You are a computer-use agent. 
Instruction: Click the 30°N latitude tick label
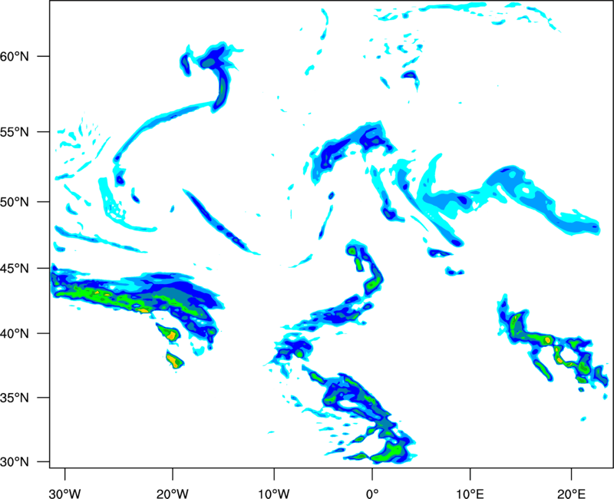15,462
